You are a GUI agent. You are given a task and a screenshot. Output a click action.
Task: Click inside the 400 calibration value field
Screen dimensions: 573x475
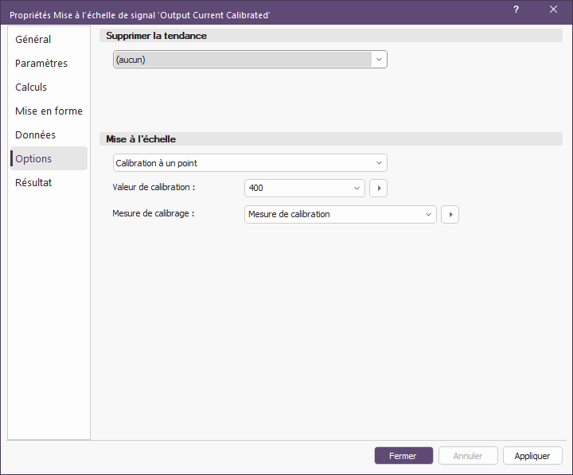coord(298,189)
